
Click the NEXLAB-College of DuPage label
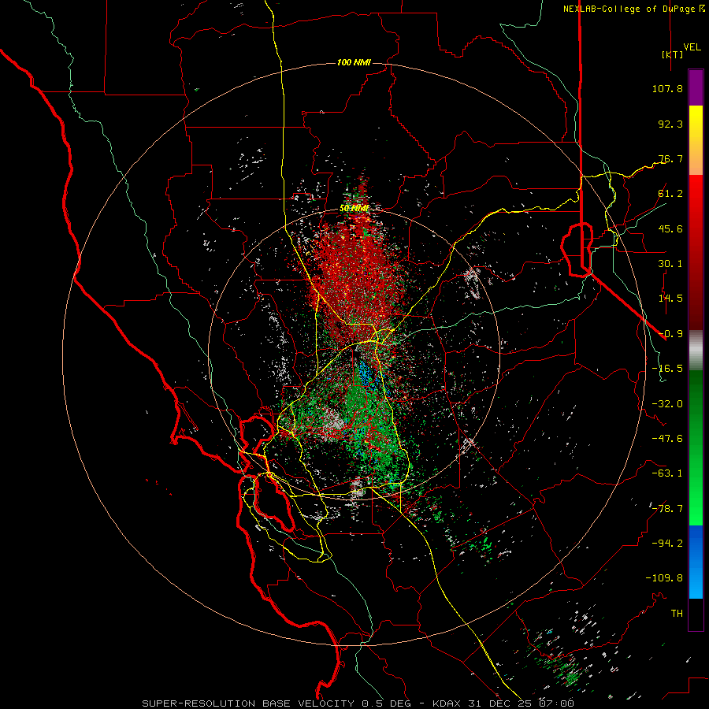pyautogui.click(x=633, y=9)
